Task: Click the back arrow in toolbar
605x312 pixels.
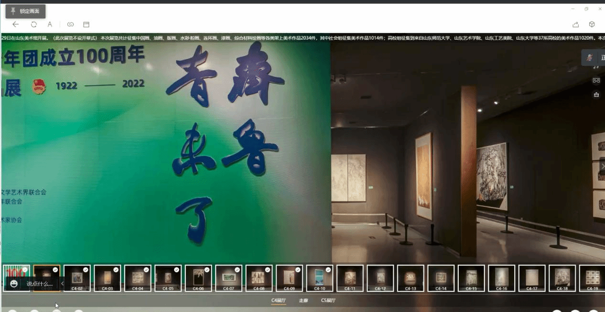Action: coord(16,24)
